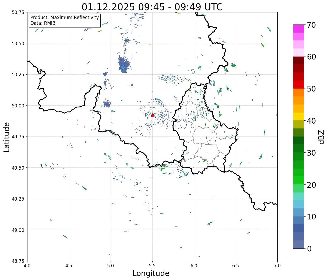Screen dimensions: 328x280
Task: Click the 49.00 latitude tick label
Action: (x=18, y=230)
